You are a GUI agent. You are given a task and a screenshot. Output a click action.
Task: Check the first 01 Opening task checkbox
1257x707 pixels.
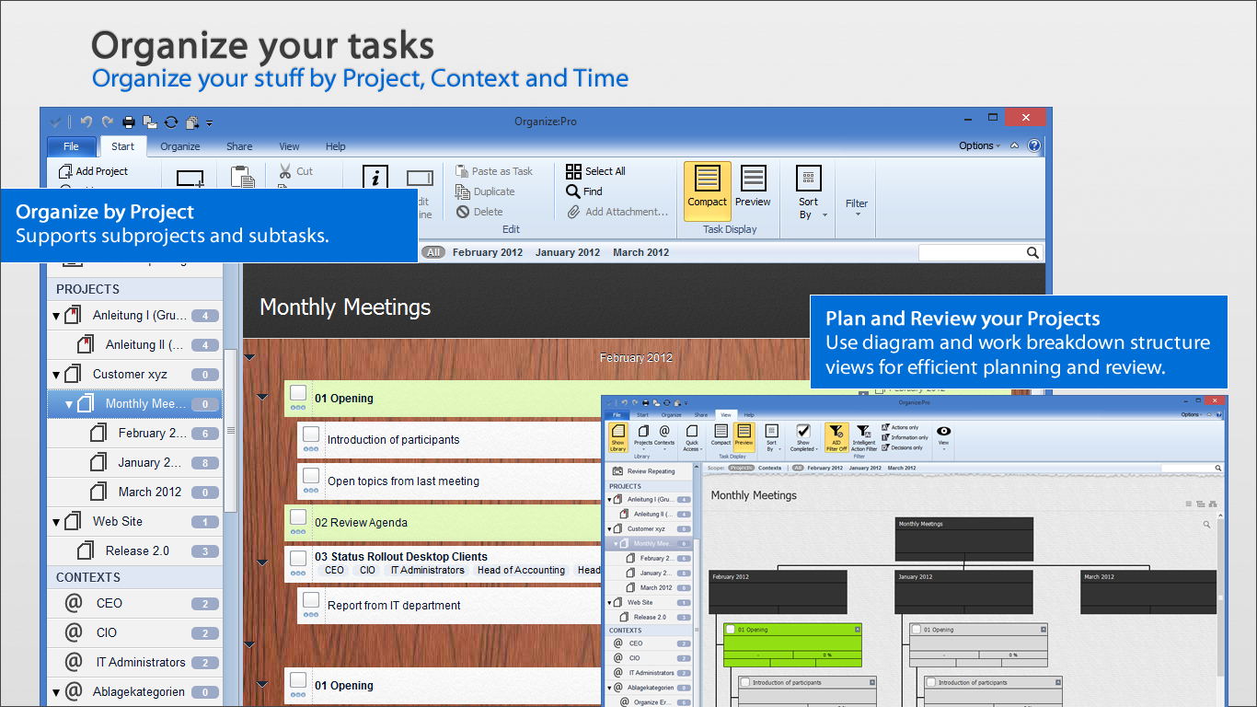click(x=298, y=393)
